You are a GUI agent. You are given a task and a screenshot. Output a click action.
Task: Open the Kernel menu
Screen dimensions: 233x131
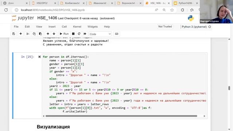(77, 27)
